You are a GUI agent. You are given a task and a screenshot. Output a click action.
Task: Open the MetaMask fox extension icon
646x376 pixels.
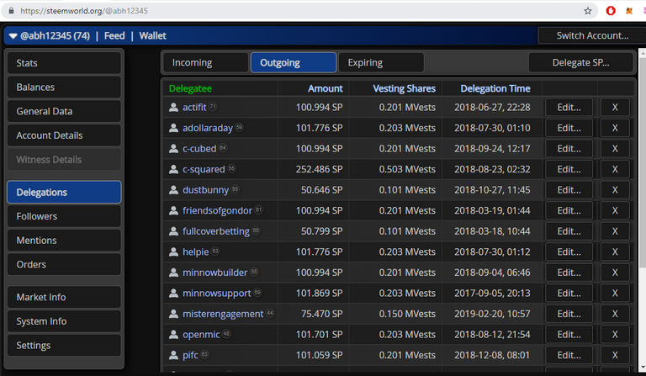(629, 11)
